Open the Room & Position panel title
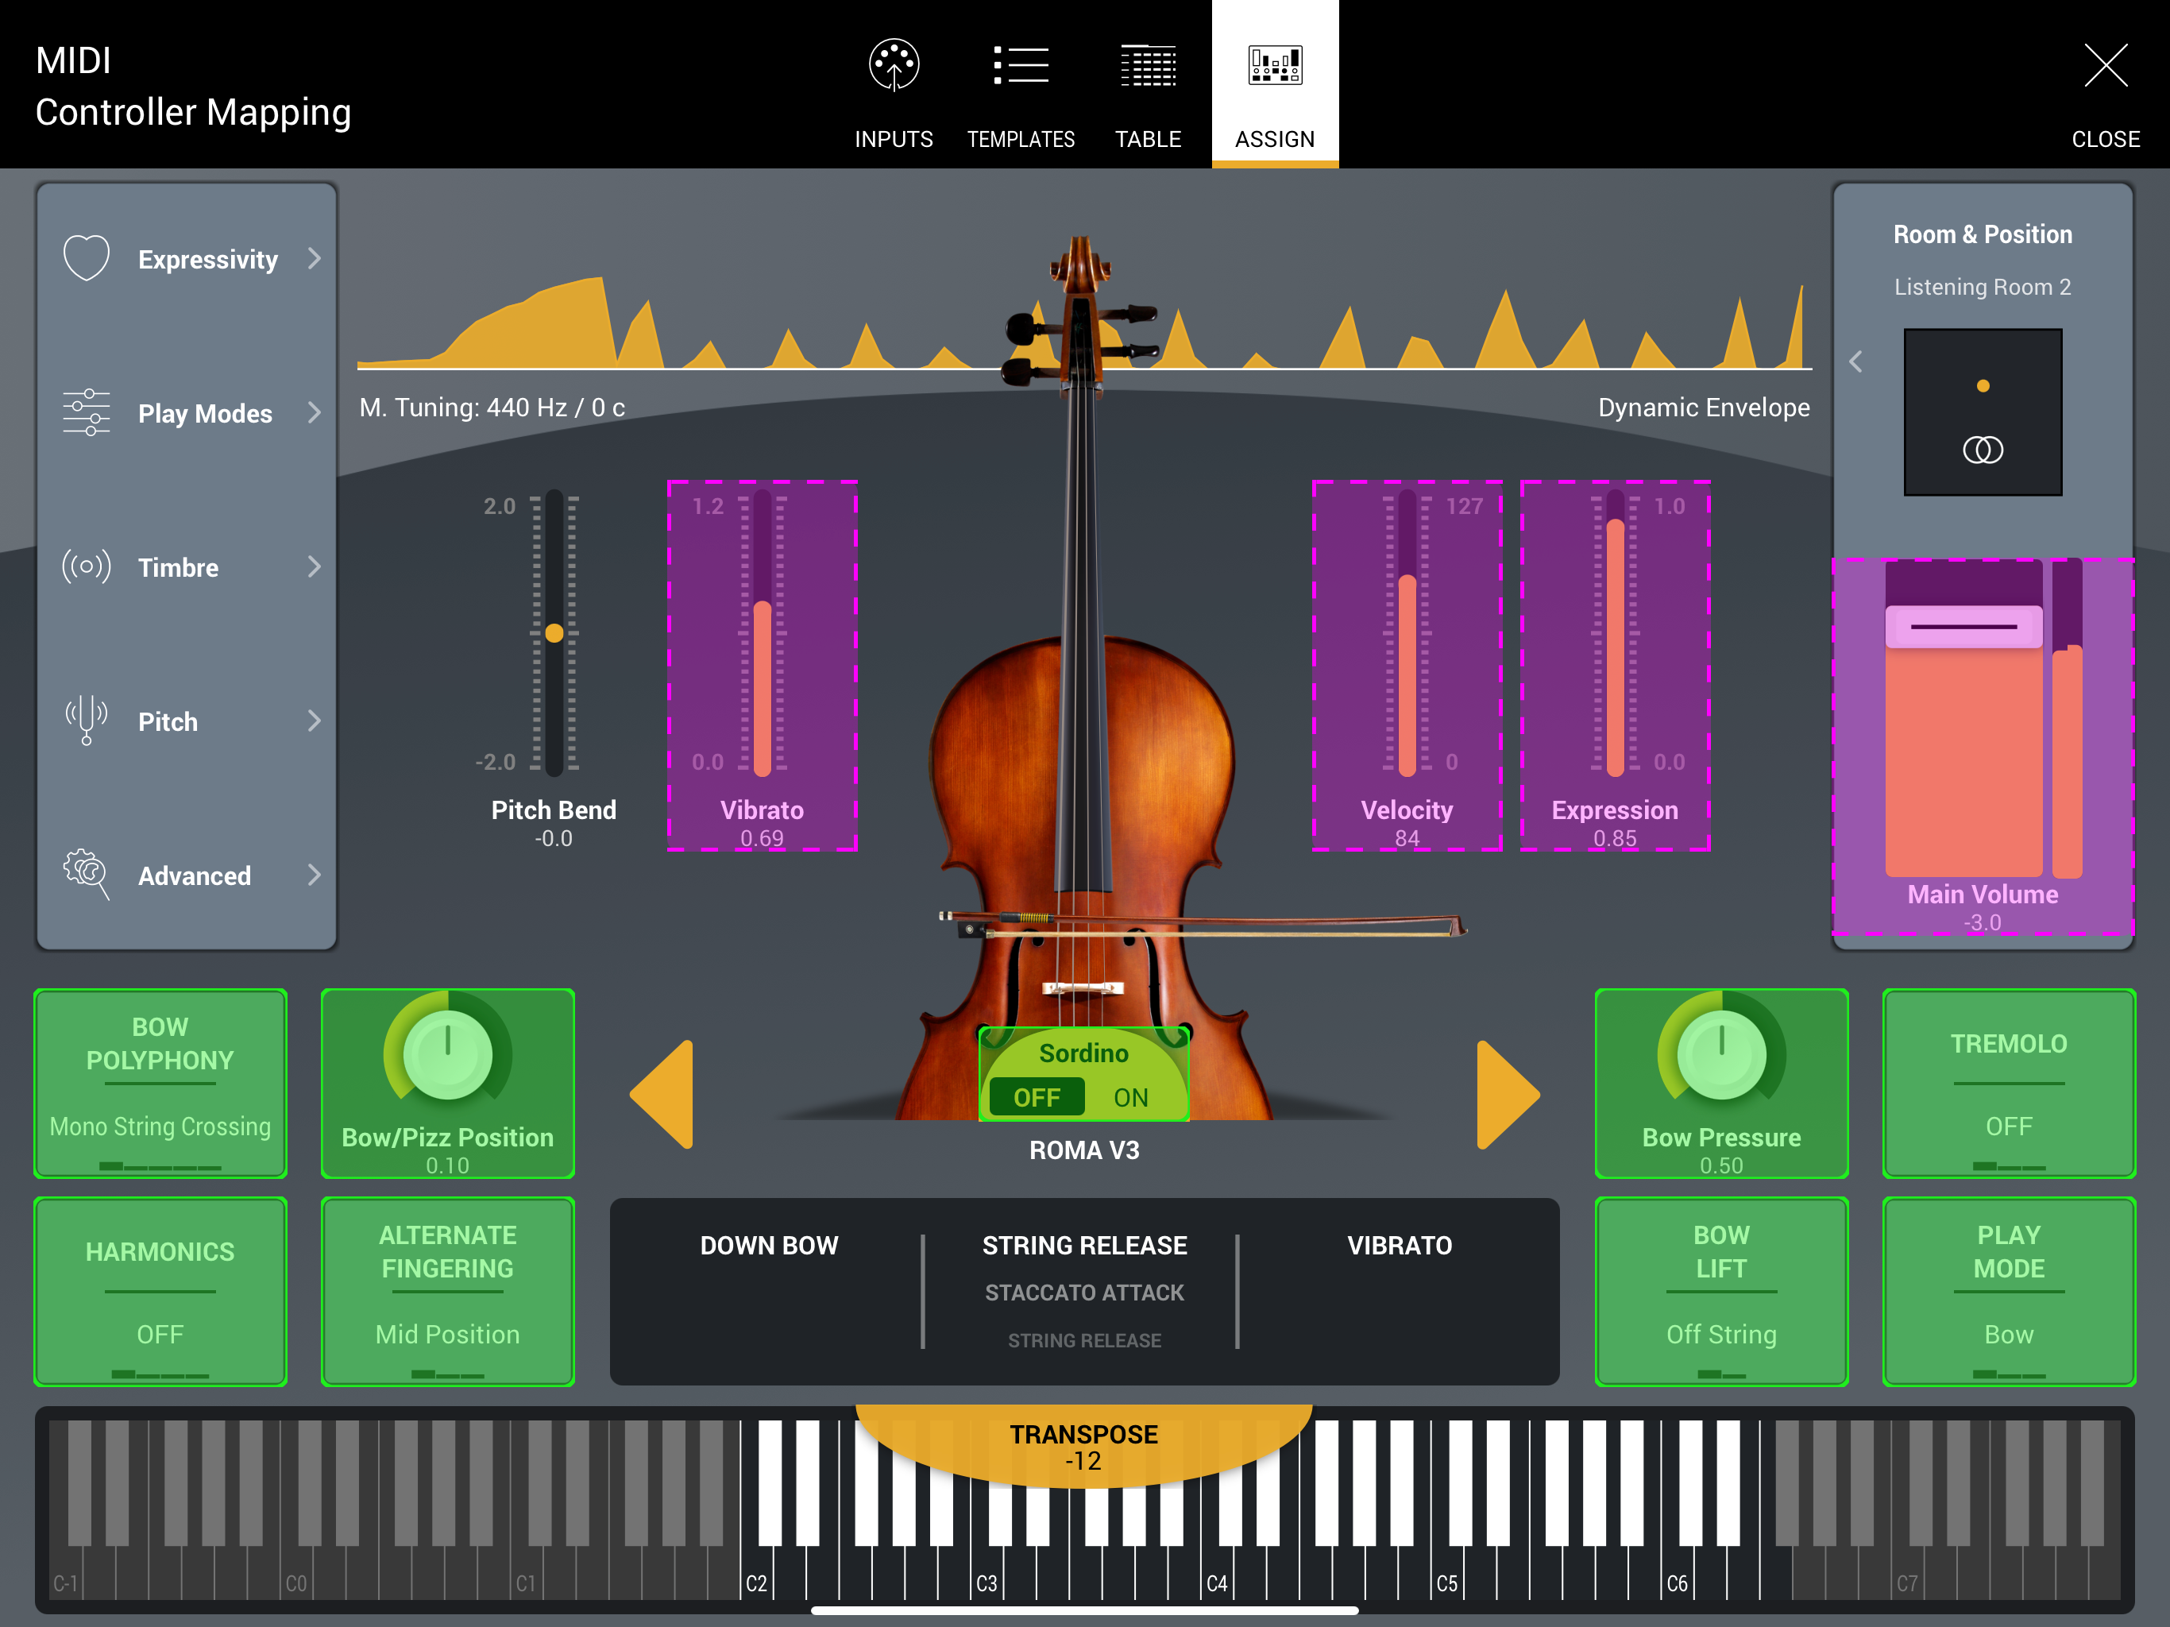Image resolution: width=2170 pixels, height=1627 pixels. (x=1983, y=234)
